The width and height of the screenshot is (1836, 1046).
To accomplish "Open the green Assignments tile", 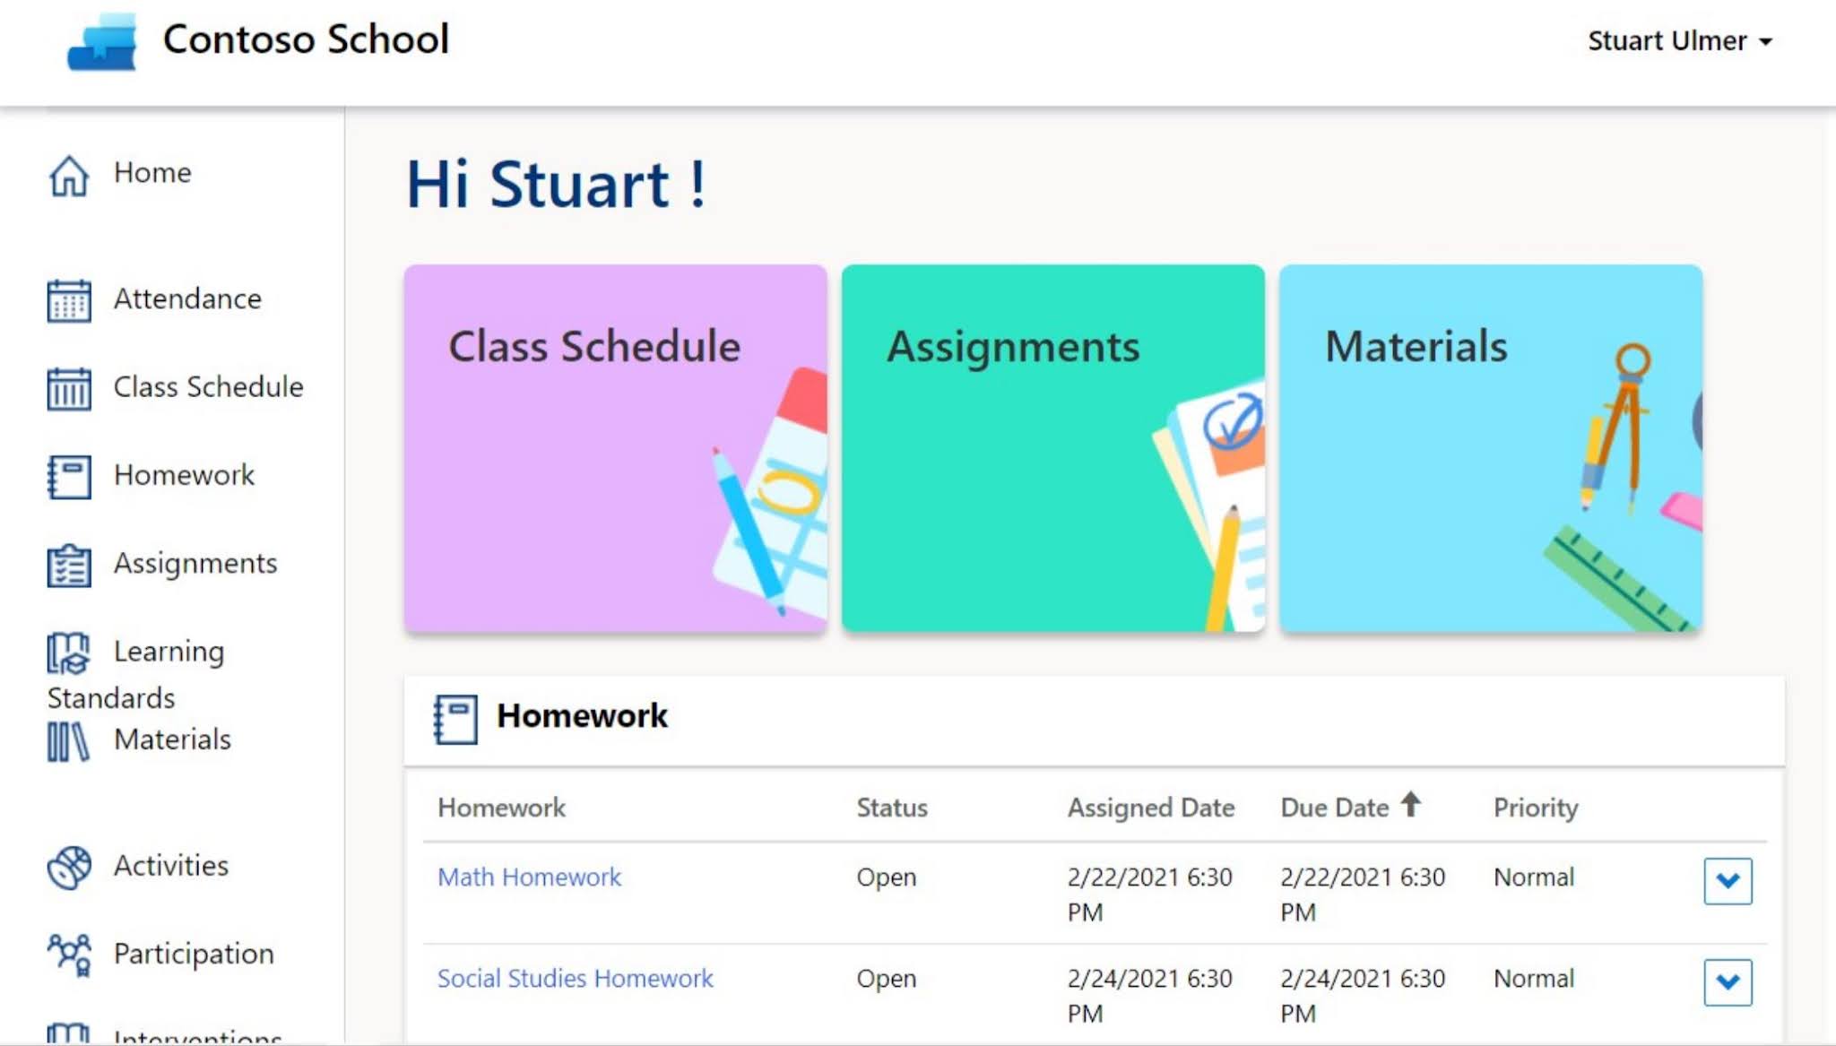I will (1052, 448).
